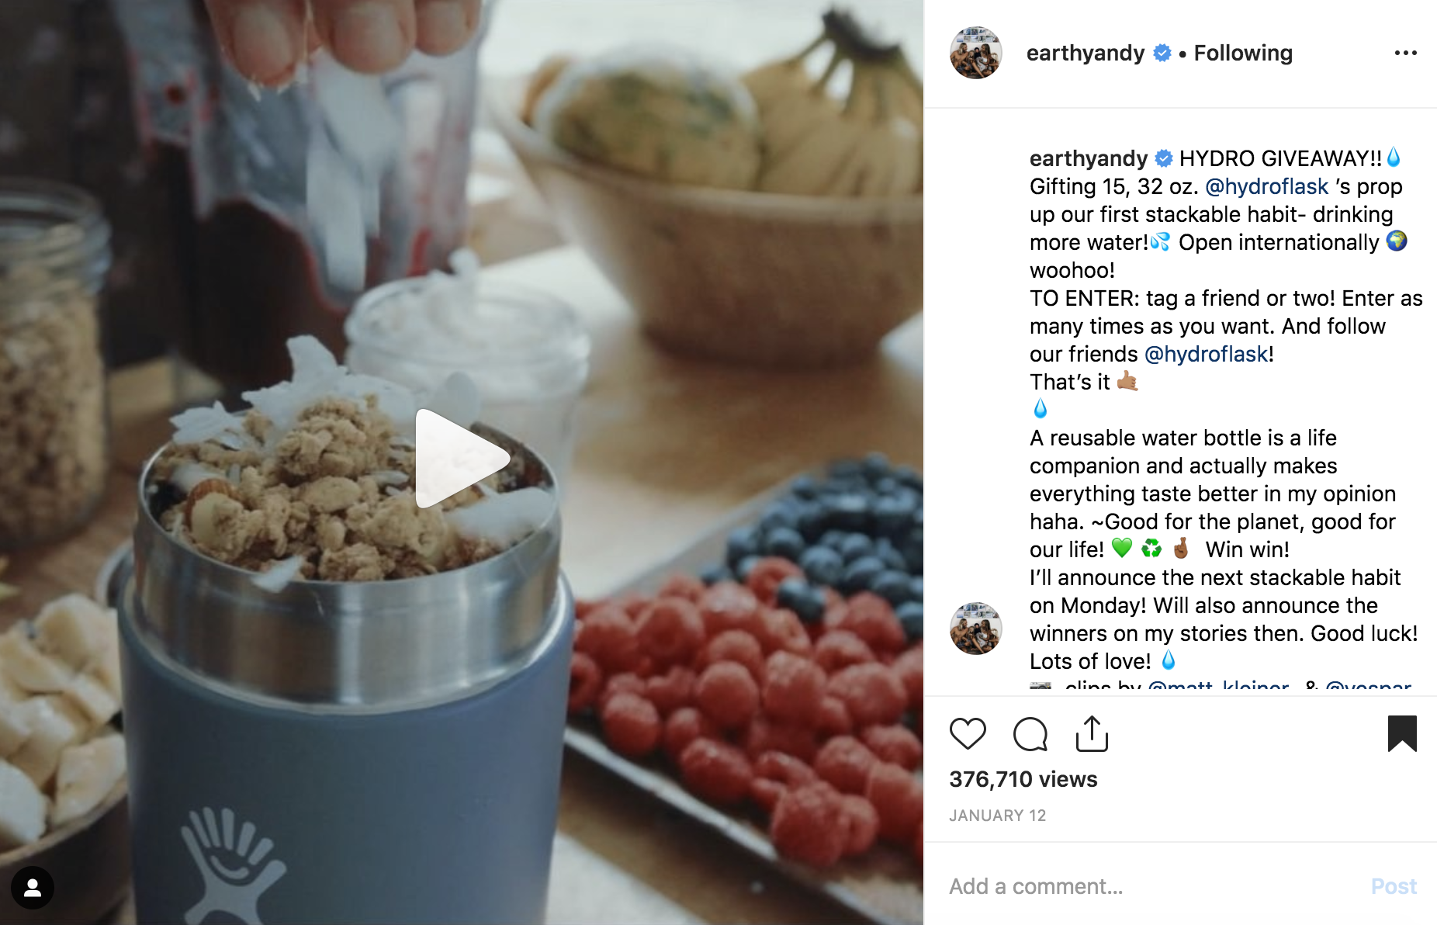Open the second @hydroflask mention link
This screenshot has height=925, width=1437.
coord(1206,354)
